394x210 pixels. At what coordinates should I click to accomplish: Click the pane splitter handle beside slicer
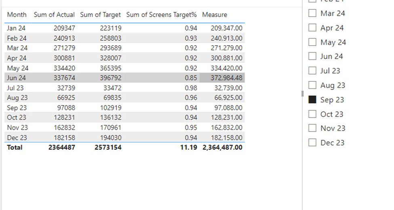tap(302, 94)
